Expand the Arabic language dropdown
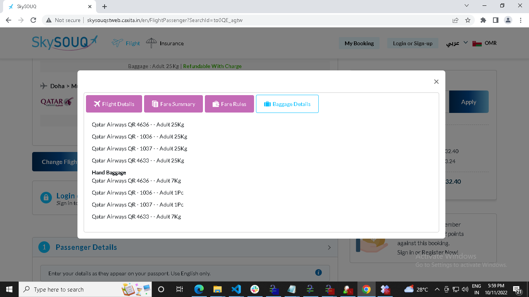Screen dimensions: 529x297 coord(457,43)
